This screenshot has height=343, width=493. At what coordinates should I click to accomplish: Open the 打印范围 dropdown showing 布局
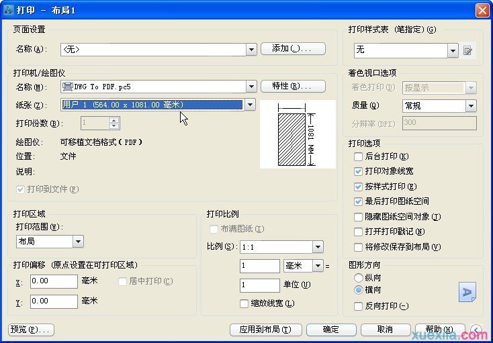tap(78, 242)
